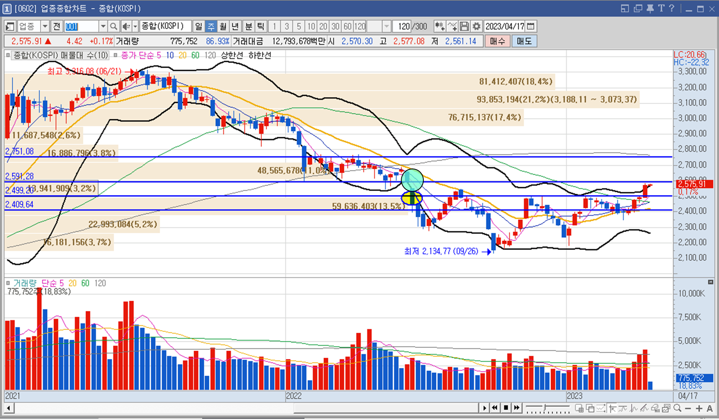Click the index code 001 input field
The height and width of the screenshot is (420, 719).
pos(81,27)
